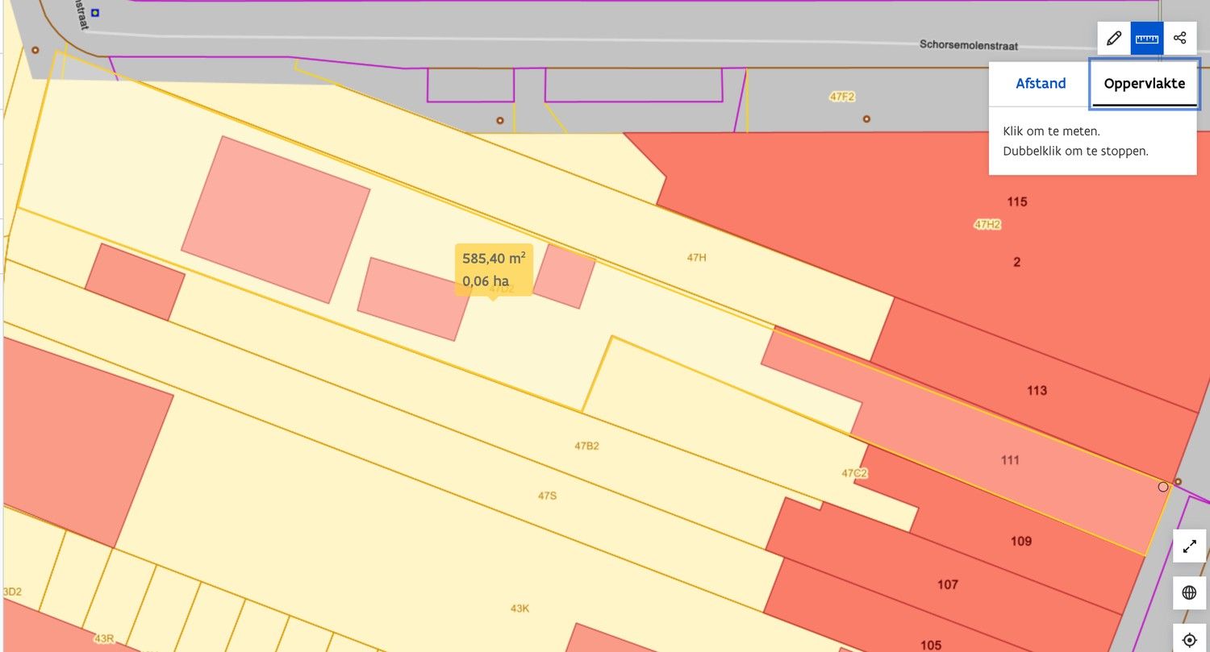Click house number 105
Viewport: 1210px width, 652px height.
(931, 645)
